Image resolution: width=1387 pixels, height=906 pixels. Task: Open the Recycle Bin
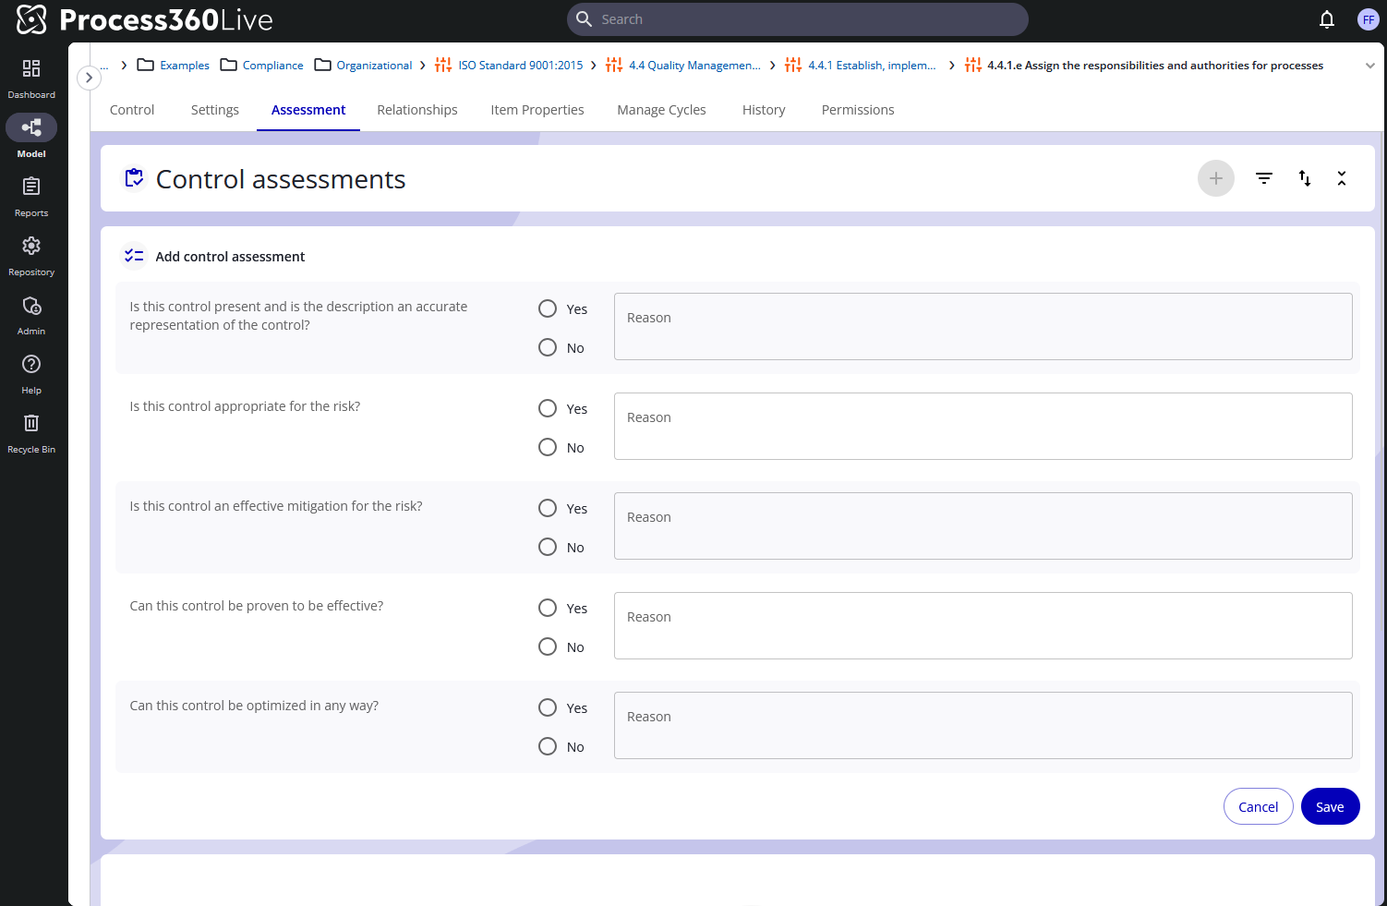pos(31,423)
